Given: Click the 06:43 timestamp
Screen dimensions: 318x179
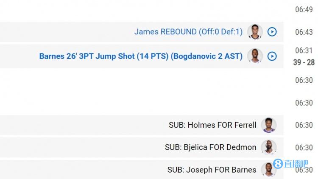Looking at the screenshot, I should tap(304, 32).
